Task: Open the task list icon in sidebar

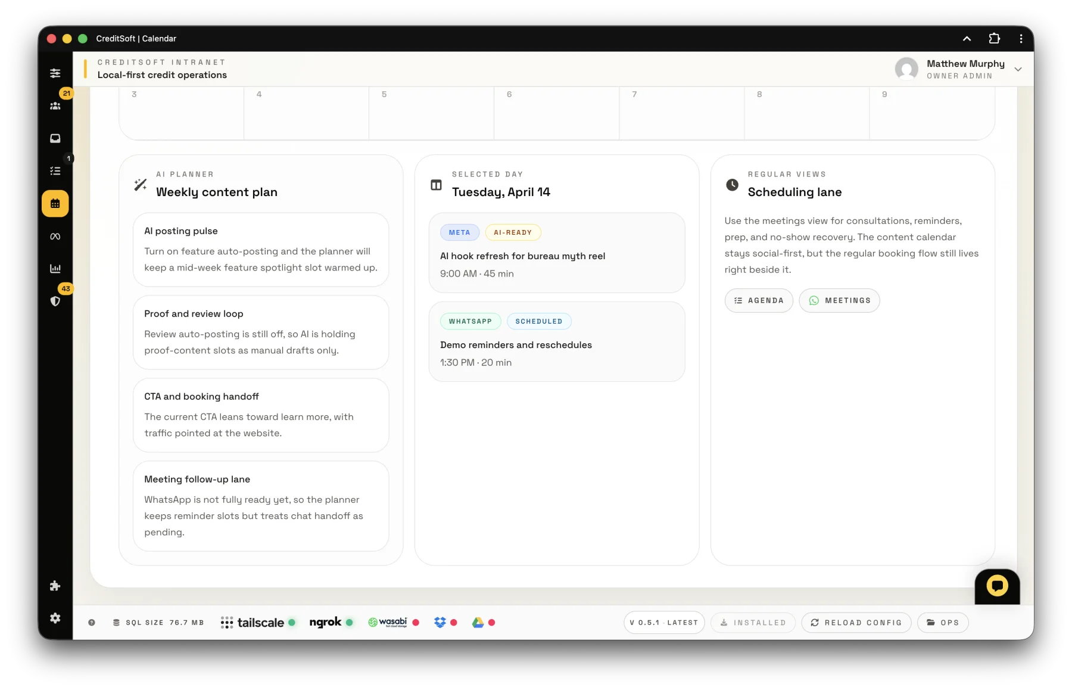Action: tap(55, 171)
